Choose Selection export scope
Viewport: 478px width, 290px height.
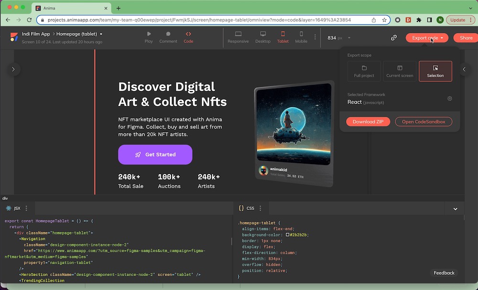pyautogui.click(x=435, y=71)
